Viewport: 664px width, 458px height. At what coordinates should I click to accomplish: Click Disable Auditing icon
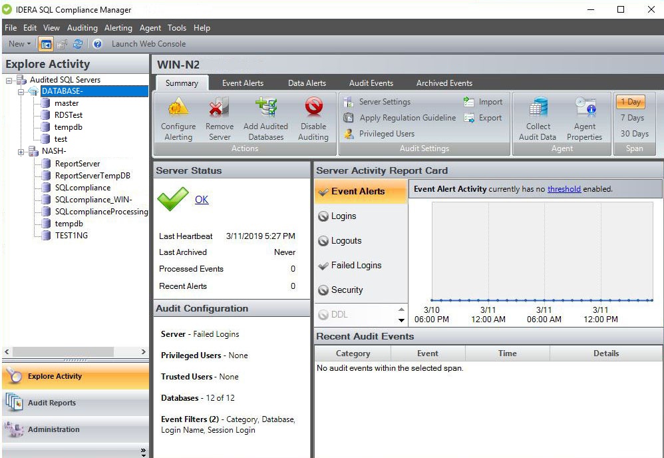point(313,107)
